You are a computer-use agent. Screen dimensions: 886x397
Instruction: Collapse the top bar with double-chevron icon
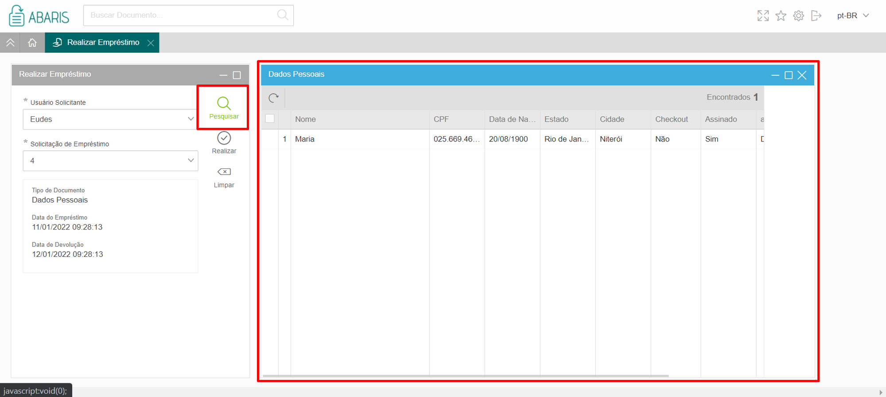pyautogui.click(x=10, y=42)
